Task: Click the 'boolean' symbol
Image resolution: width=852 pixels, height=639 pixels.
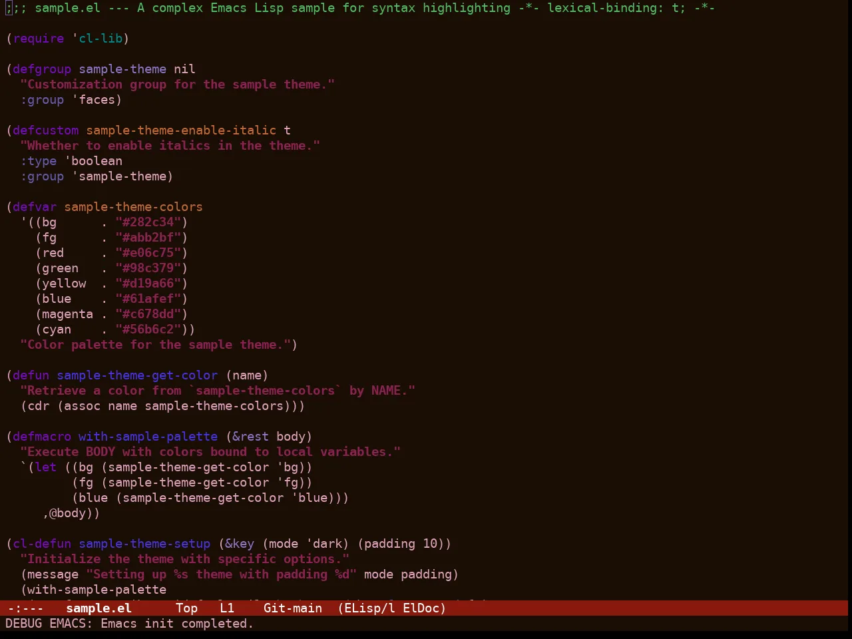Action: pos(97,161)
